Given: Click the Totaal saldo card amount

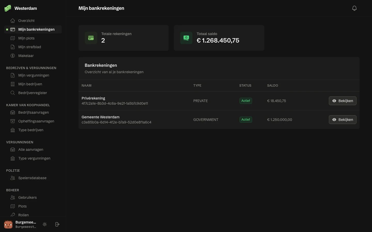Looking at the screenshot, I should tap(218, 40).
